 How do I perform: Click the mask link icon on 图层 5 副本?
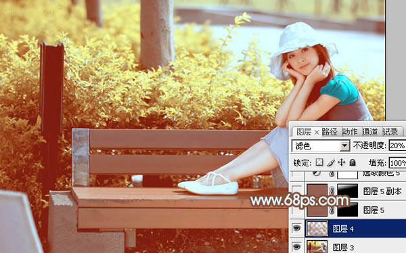(x=332, y=191)
